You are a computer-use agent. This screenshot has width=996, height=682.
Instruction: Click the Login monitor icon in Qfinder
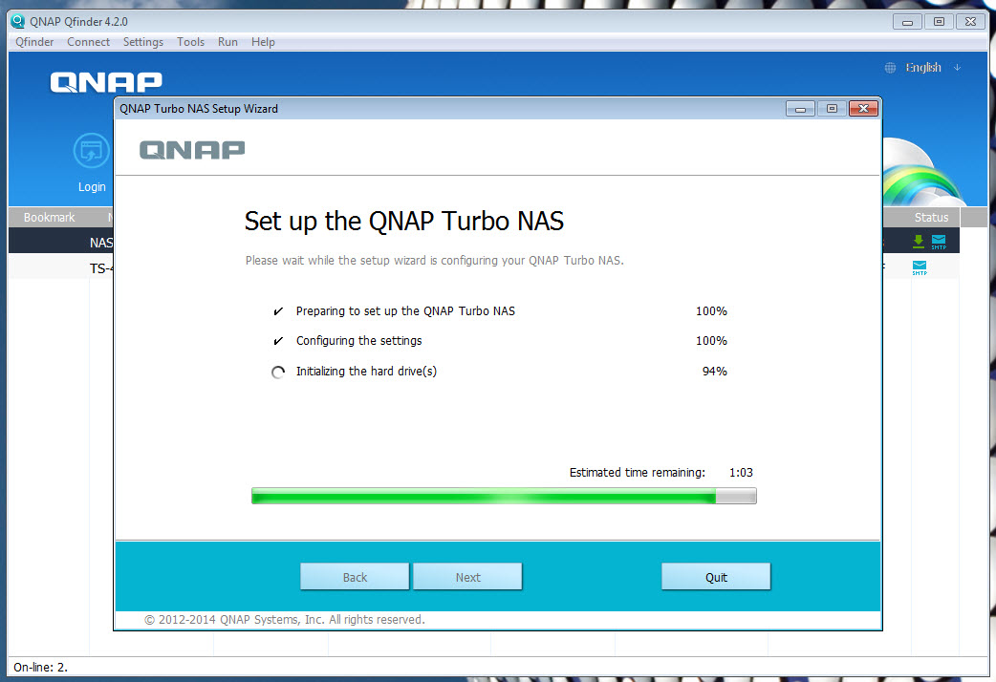92,151
